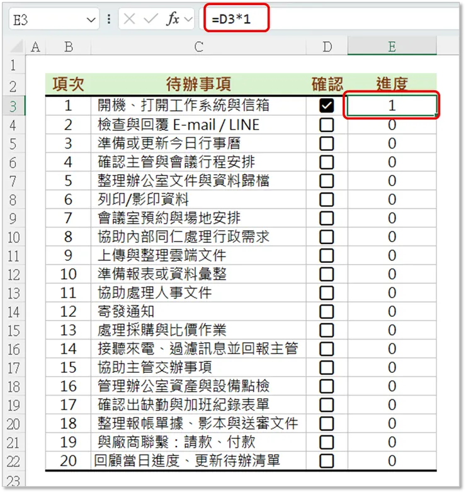466x493 pixels.
Task: Check the box for 寄發通知
Action: (326, 312)
